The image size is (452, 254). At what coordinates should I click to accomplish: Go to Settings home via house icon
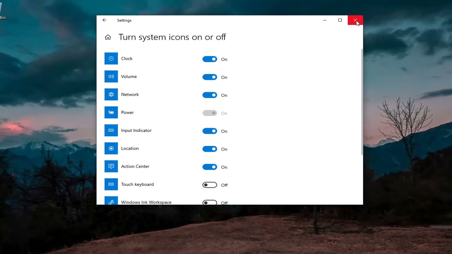[x=108, y=37]
